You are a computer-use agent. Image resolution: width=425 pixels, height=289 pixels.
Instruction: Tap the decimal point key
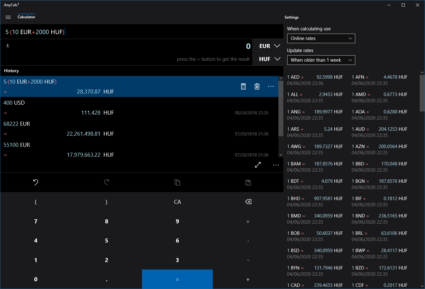107,279
